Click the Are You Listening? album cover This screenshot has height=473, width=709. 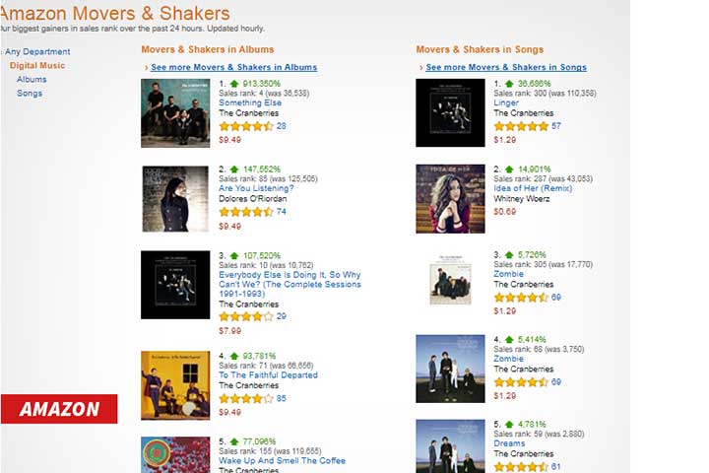175,199
